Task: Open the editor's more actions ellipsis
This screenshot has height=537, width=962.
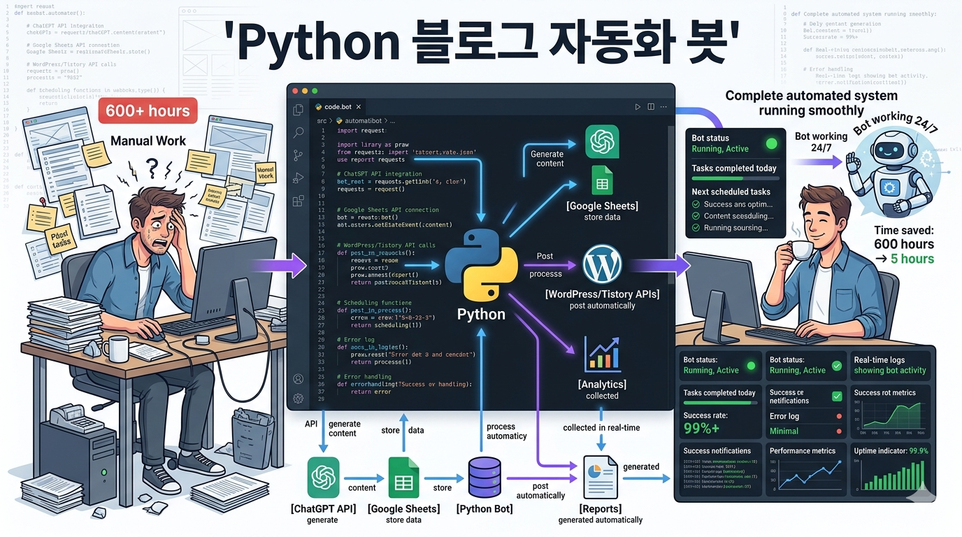Action: [663, 107]
